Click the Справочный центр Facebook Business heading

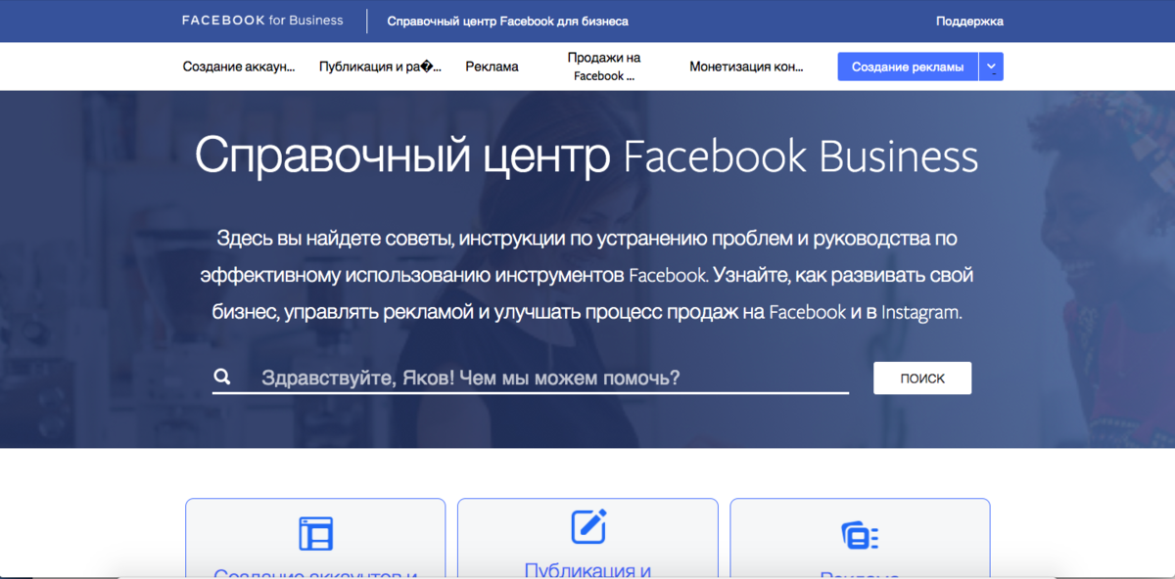tap(587, 156)
